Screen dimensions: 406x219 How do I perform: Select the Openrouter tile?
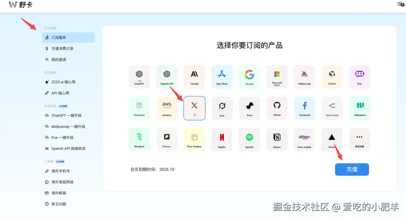click(x=332, y=108)
